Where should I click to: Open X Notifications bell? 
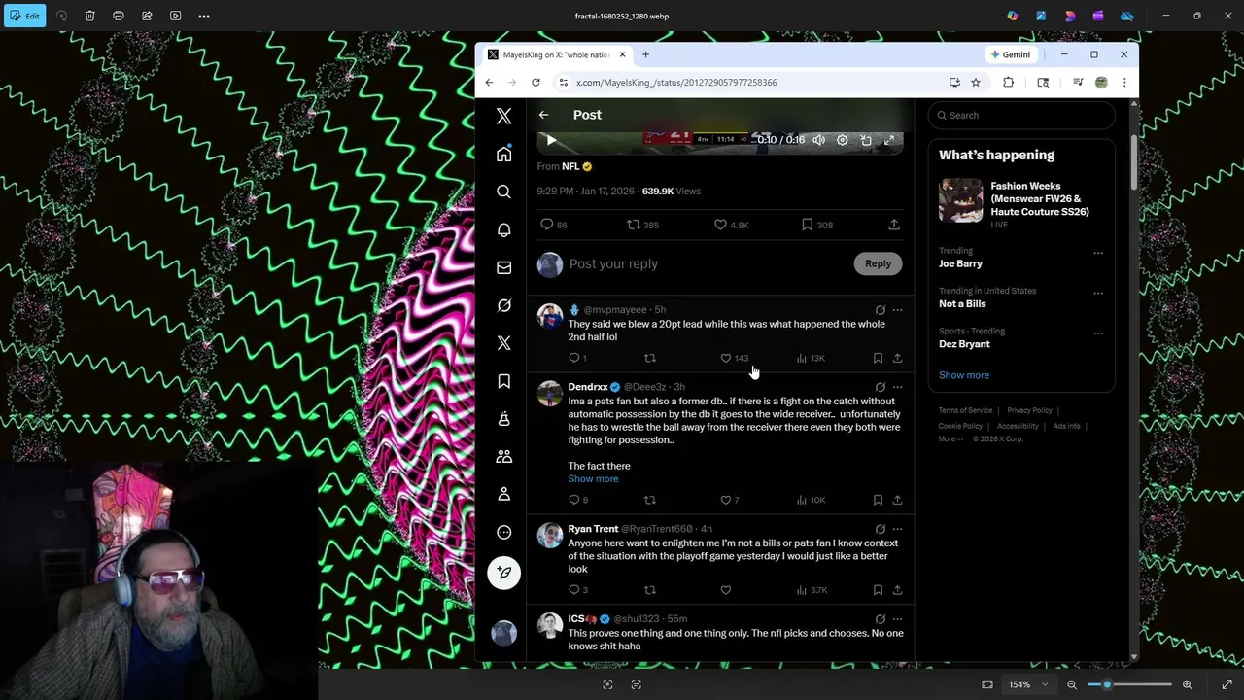pyautogui.click(x=503, y=229)
